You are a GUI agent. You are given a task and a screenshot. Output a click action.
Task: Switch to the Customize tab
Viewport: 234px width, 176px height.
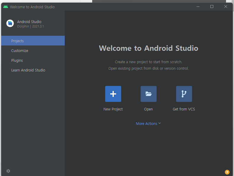click(x=33, y=51)
